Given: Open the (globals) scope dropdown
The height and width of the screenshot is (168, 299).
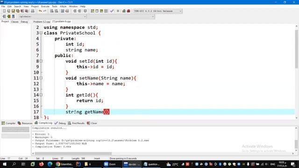Looking at the screenshot, I should (x=52, y=17).
